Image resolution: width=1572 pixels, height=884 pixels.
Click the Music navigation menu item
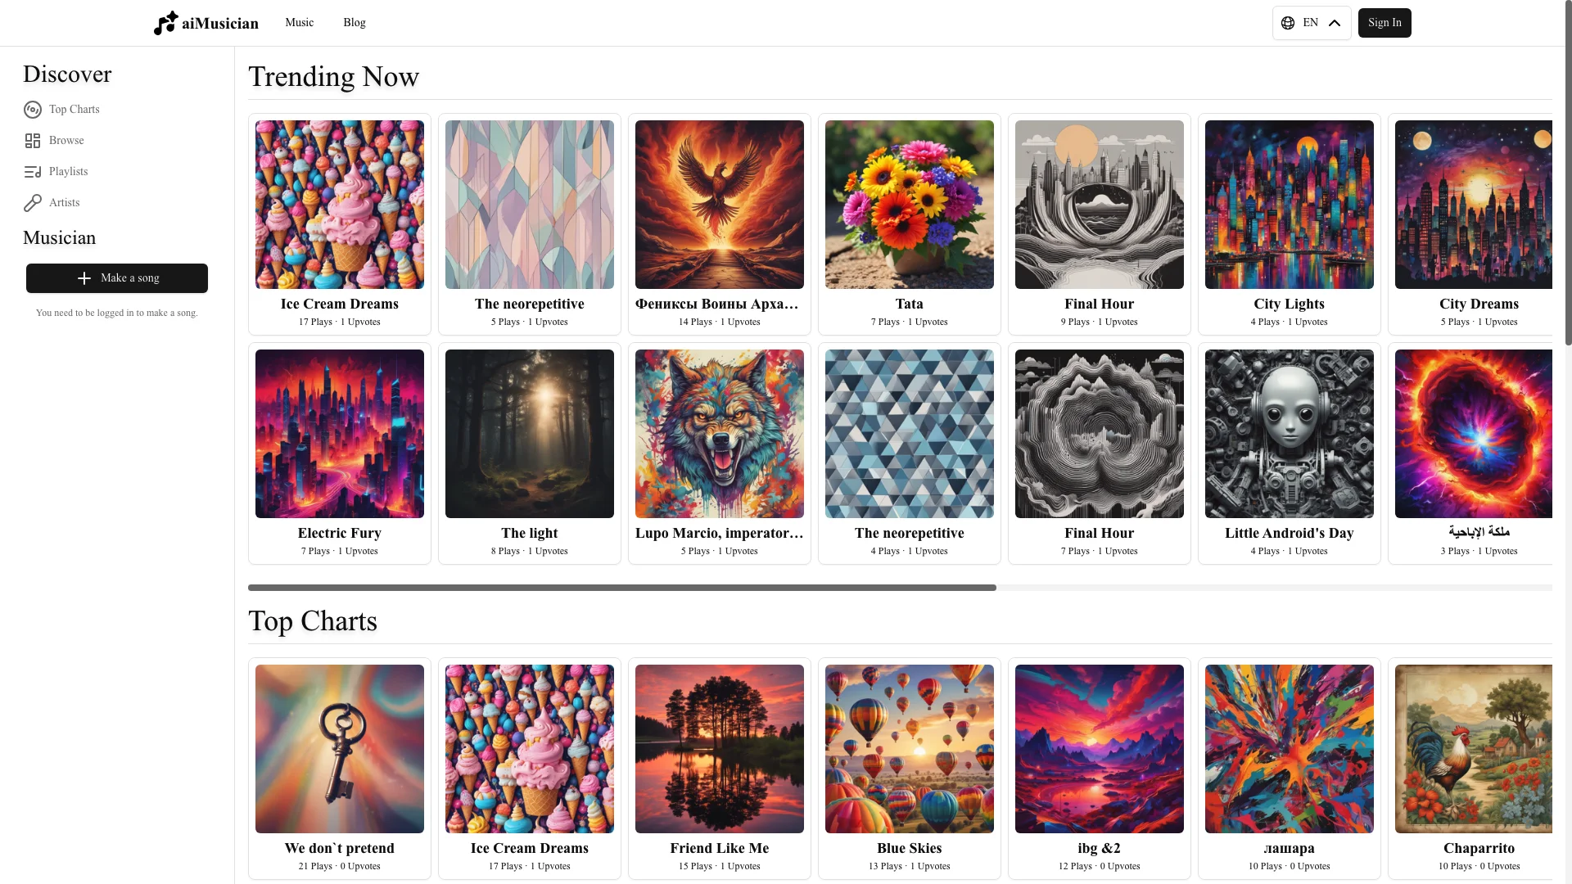[299, 23]
